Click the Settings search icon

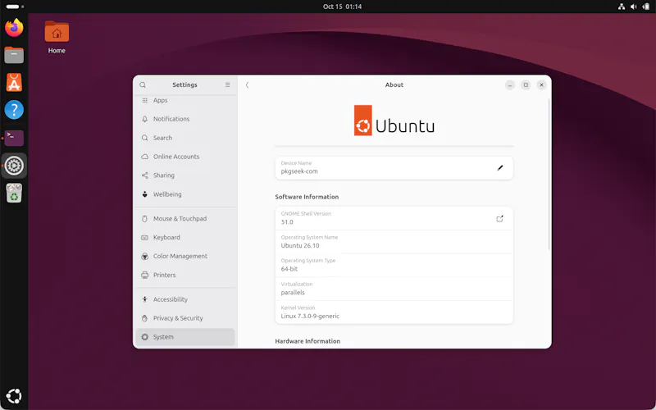143,85
